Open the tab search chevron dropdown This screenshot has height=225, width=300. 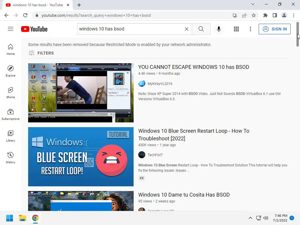253,4
